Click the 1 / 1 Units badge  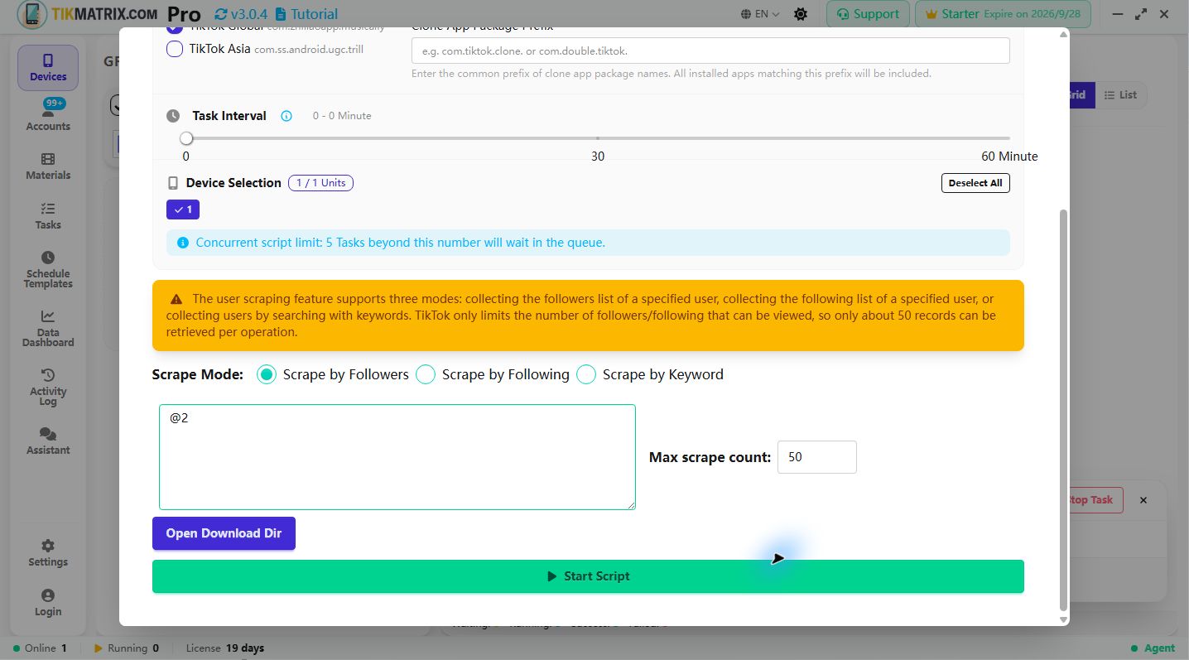coord(320,183)
